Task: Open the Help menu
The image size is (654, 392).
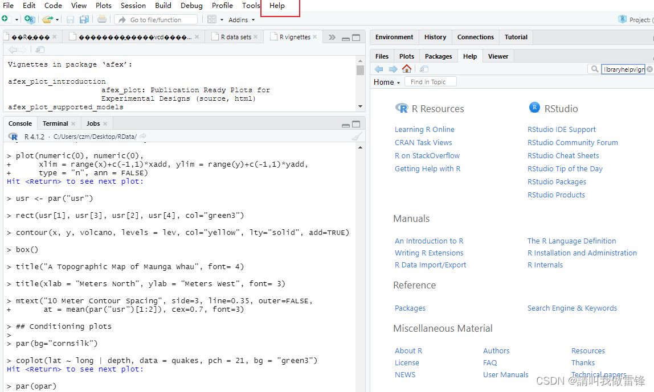Action: [x=277, y=6]
